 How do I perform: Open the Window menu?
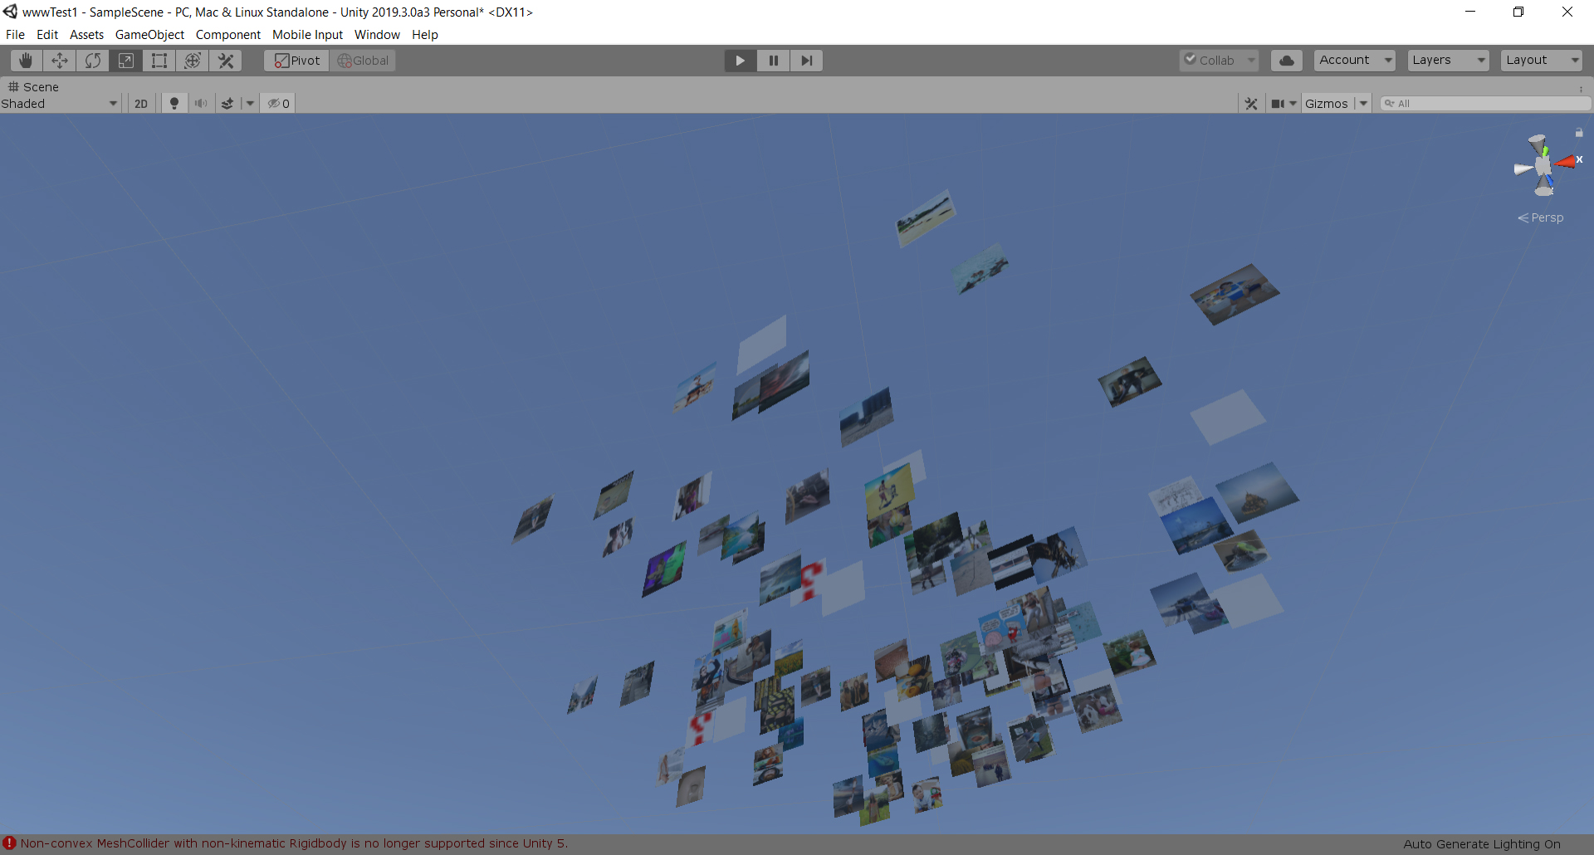[377, 35]
